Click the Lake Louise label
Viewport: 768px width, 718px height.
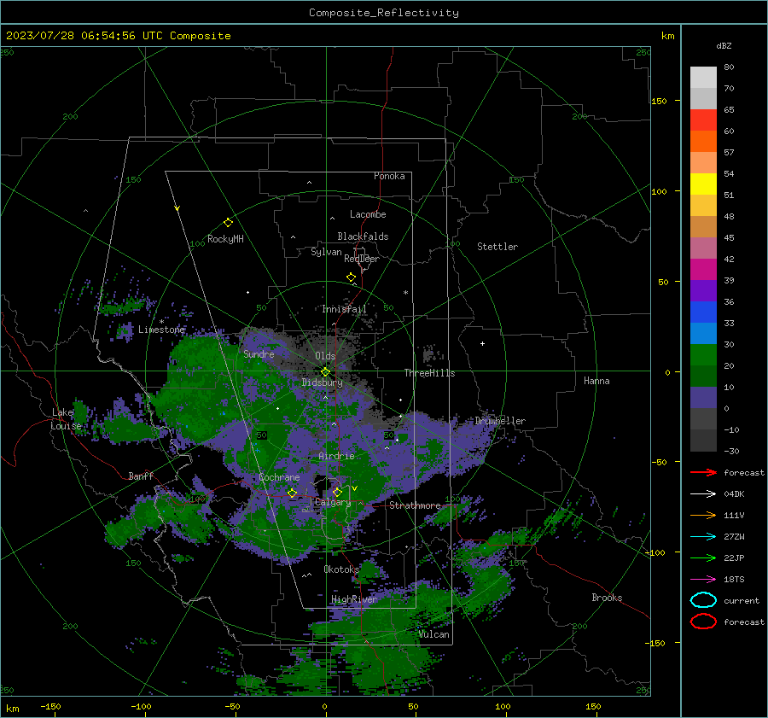tap(66, 419)
